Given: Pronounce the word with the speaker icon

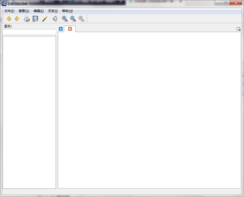Looking at the screenshot, I should pos(55,19).
